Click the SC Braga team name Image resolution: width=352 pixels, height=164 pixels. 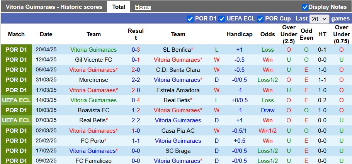[x=178, y=151]
